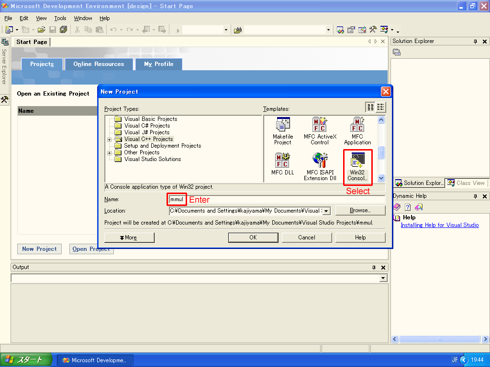Click the Find in Files binoculars icon
Image resolution: width=490 pixels, height=367 pixels.
pos(238,30)
